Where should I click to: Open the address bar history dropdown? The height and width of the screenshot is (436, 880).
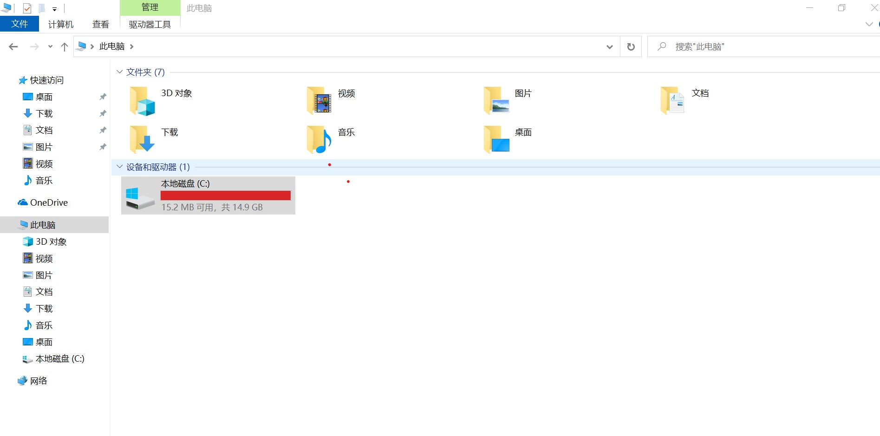(x=610, y=46)
